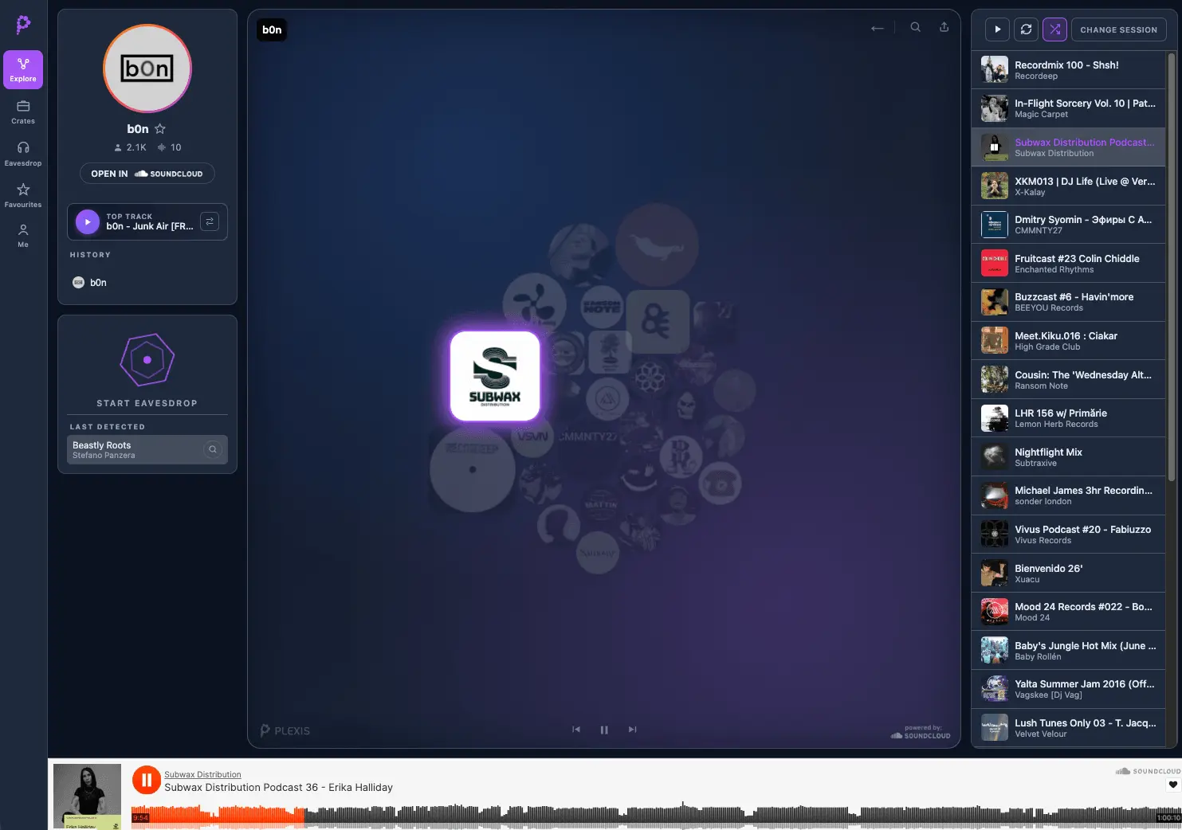1182x830 pixels.
Task: Play the top track Junk Air
Action: pyautogui.click(x=88, y=221)
